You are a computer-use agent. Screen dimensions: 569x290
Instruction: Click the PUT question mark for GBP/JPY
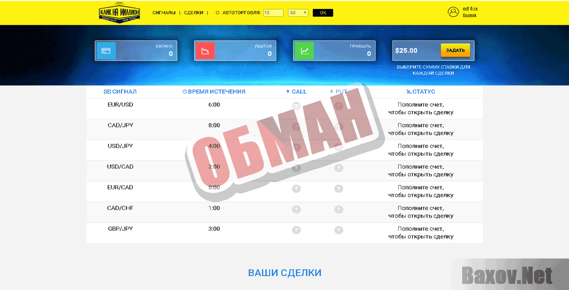pos(339,230)
